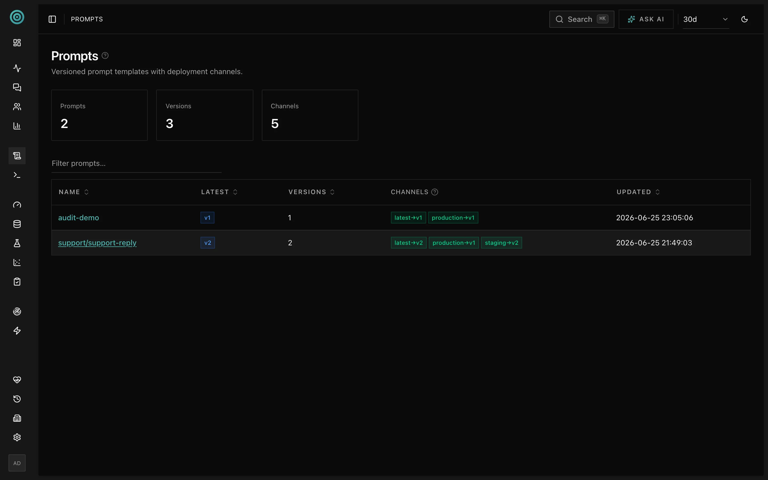Click the Channels column help icon
768x480 pixels.
coord(435,192)
